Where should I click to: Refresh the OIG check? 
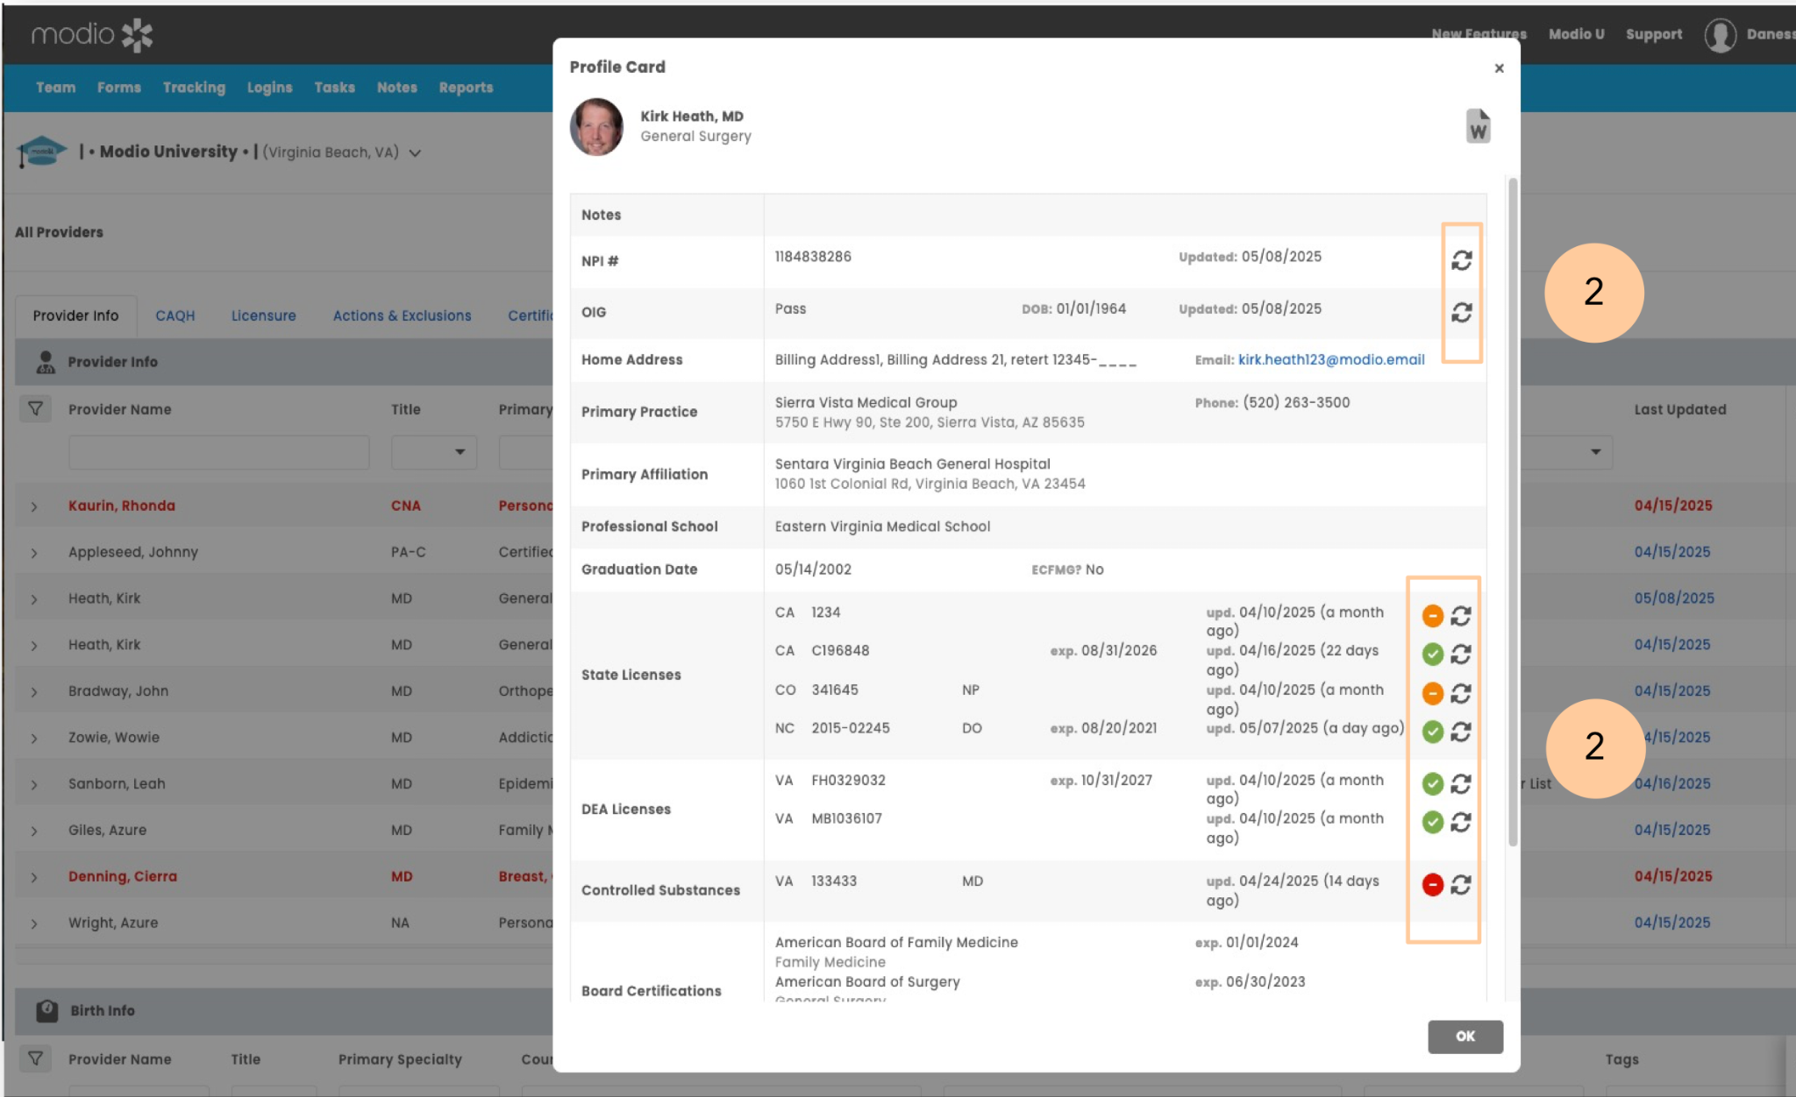tap(1461, 313)
